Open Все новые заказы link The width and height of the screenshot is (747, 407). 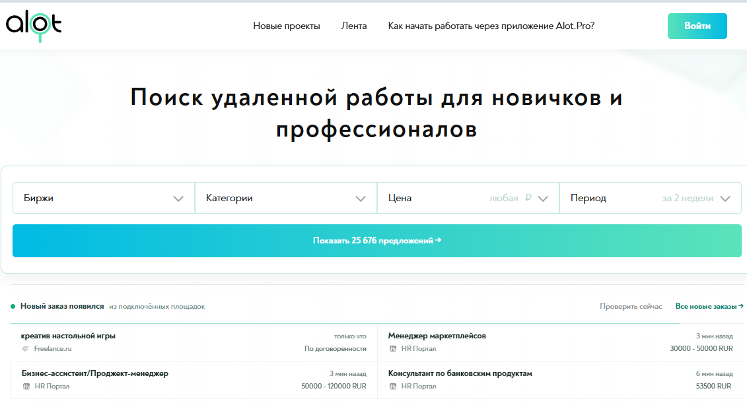point(709,306)
